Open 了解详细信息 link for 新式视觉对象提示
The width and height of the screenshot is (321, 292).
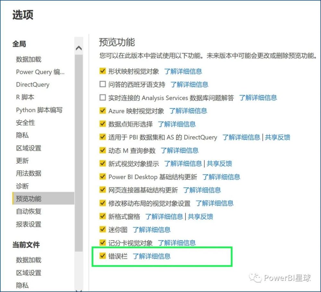point(183,164)
